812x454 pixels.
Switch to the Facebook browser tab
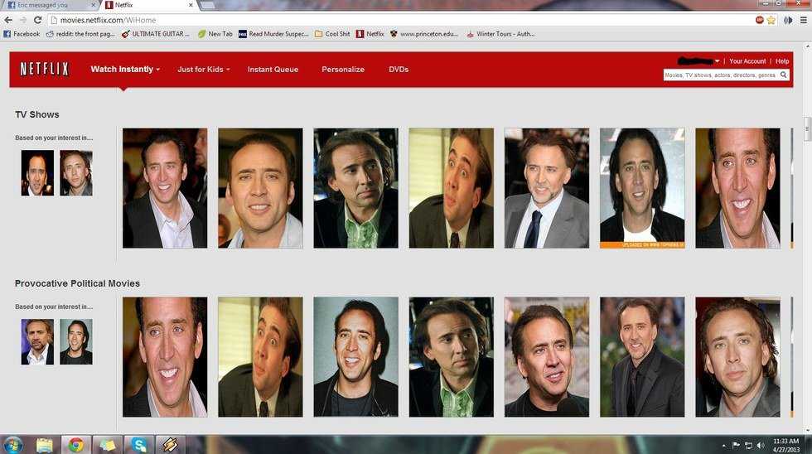(50, 5)
